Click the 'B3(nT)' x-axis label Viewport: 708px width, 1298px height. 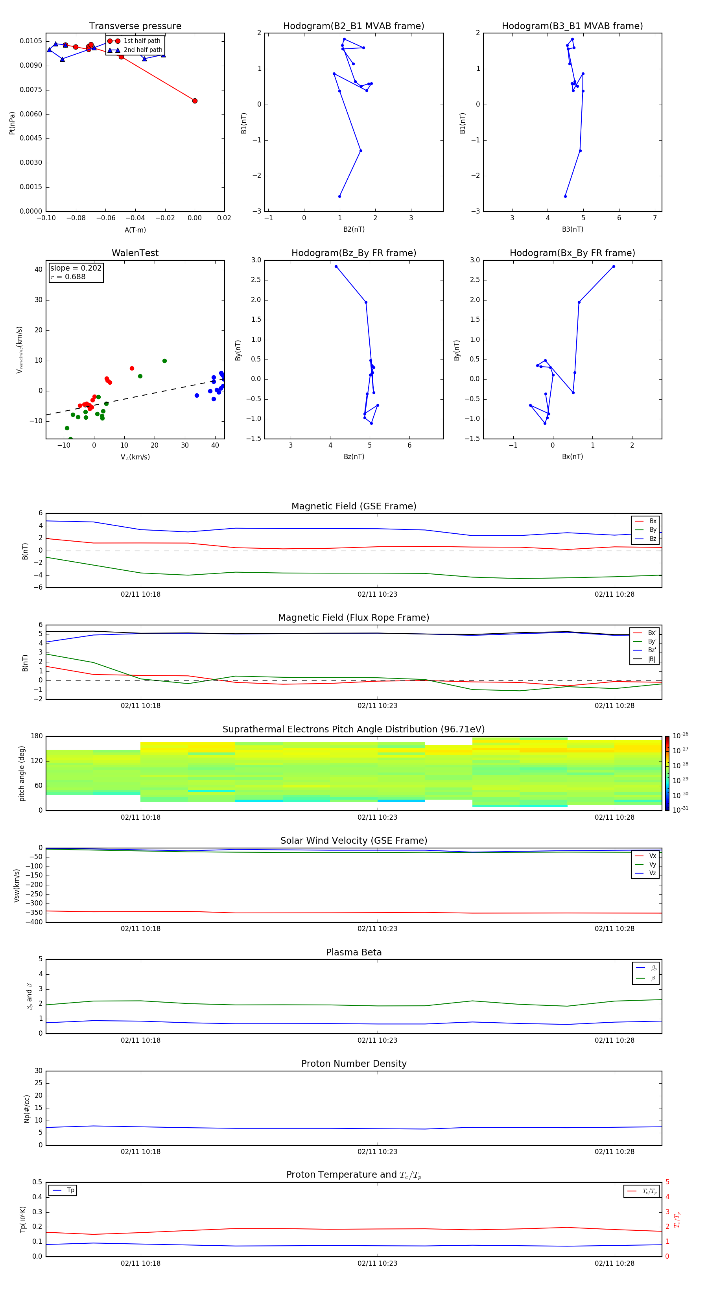(x=572, y=229)
